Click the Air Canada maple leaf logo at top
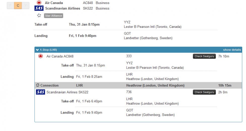The image size is (246, 131). (x=39, y=3)
